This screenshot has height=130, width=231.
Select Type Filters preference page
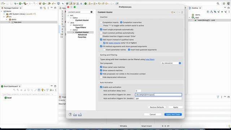(80, 27)
